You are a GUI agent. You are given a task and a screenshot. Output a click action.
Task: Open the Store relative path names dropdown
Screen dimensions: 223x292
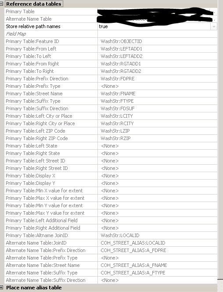pos(214,26)
